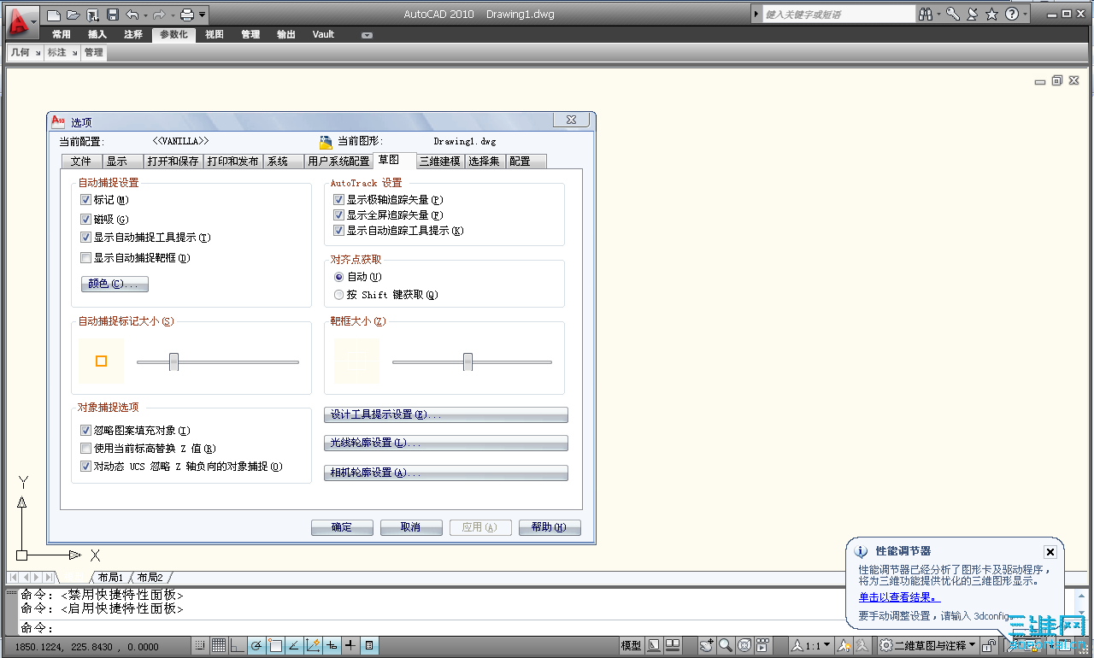The width and height of the screenshot is (1094, 658).
Task: Open 二维草图与注释 workspace dropdown
Action: pyautogui.click(x=973, y=645)
